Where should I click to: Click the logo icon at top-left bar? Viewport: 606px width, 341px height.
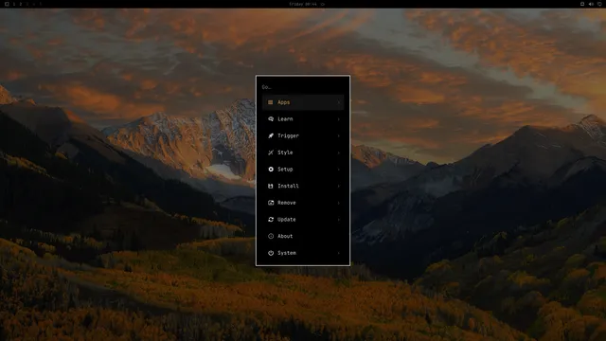click(7, 4)
